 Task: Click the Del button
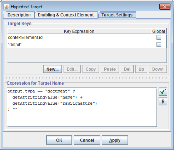click(127, 69)
